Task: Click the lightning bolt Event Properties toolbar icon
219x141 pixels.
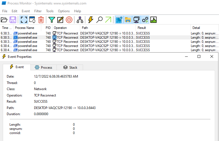Action: (91, 20)
